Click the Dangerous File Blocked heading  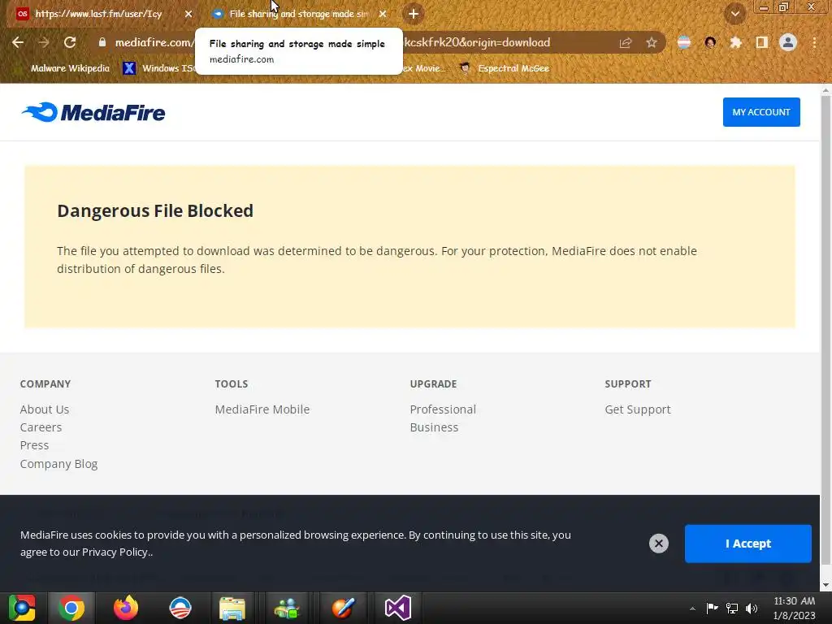[155, 210]
